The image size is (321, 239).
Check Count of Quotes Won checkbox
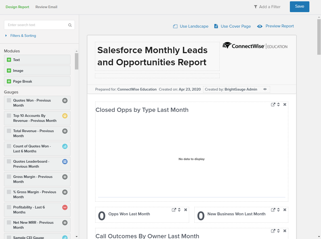[x=9, y=146]
